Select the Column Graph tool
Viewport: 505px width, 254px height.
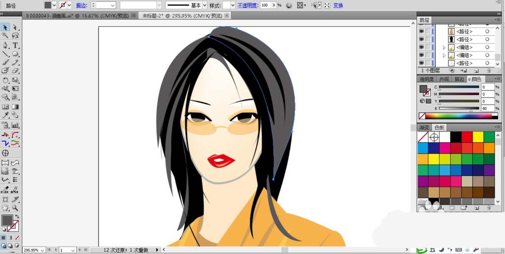point(15,125)
